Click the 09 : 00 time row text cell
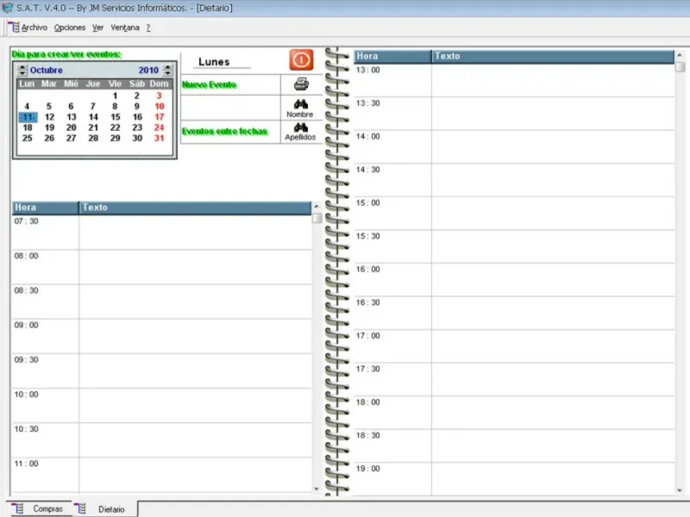Screen dimensions: 690x517 195,336
